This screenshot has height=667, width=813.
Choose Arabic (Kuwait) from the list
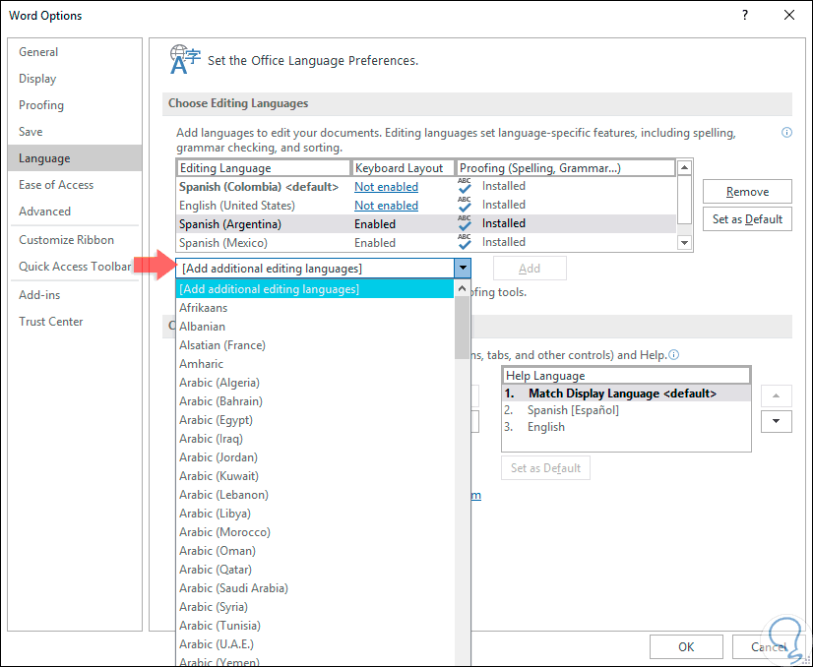pos(315,476)
